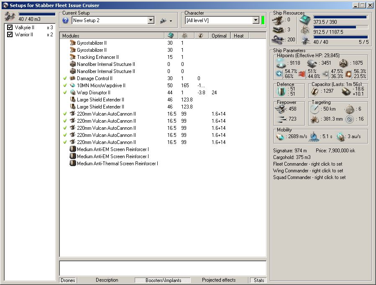Click the Price: 7,900,000 isk text
The width and height of the screenshot is (376, 285).
pos(335,151)
